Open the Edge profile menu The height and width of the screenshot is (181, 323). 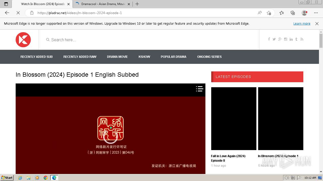click(304, 13)
